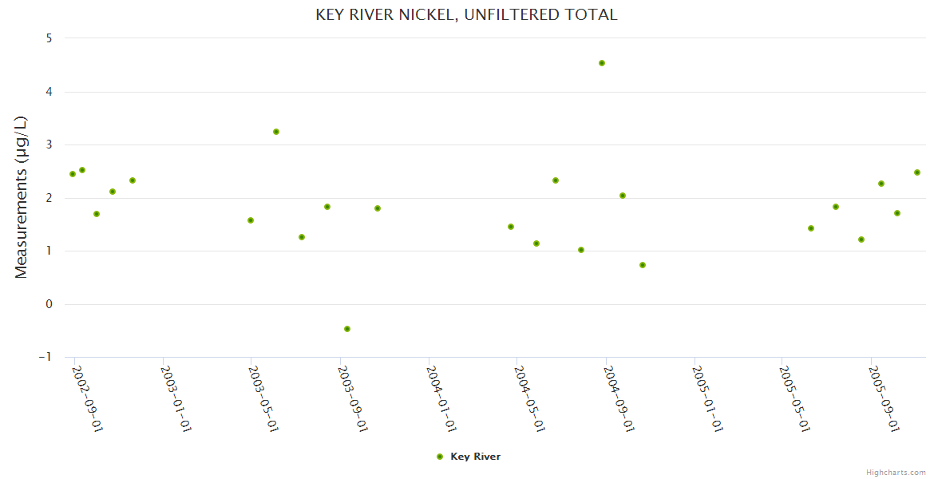The image size is (934, 479).
Task: Click the data point just above 3
Action: 276,132
